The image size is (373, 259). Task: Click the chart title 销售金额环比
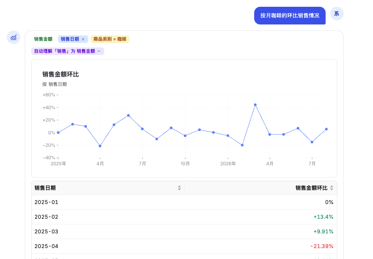(61, 74)
